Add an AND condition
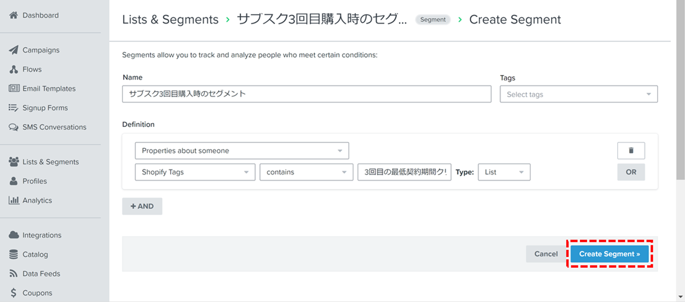This screenshot has height=302, width=685. [142, 206]
